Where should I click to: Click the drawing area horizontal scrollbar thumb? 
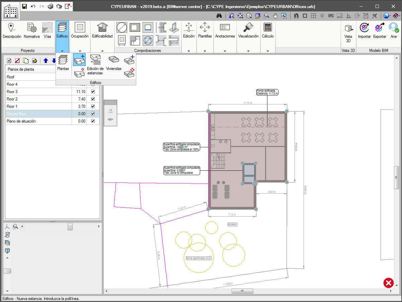242,291
